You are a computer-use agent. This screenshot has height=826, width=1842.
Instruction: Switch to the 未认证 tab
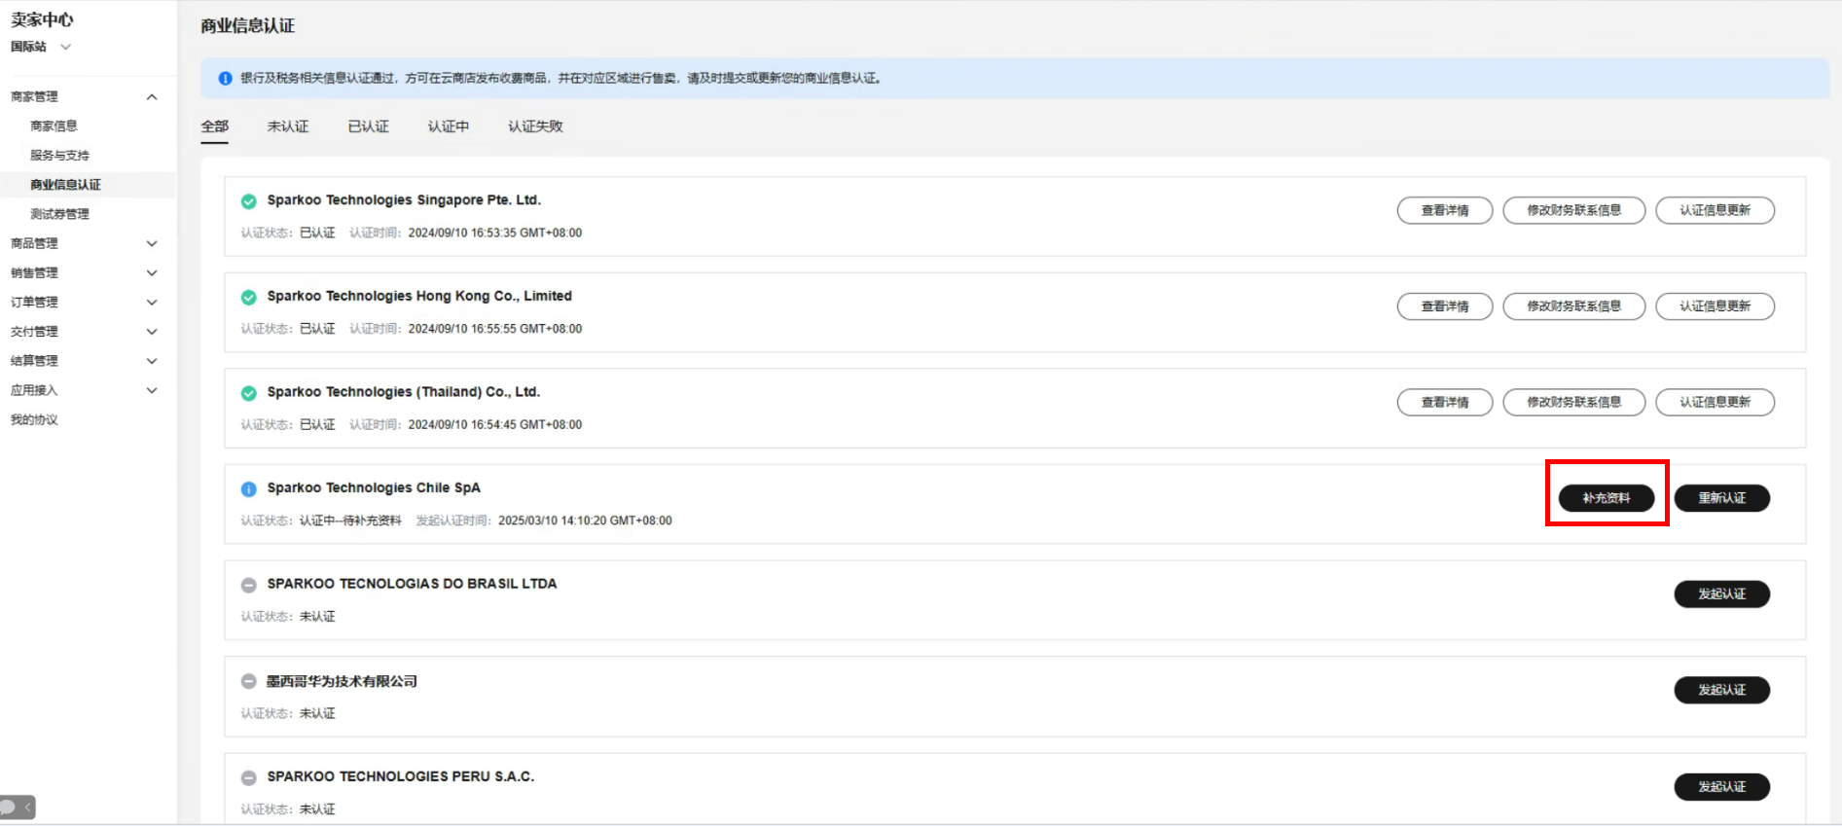[288, 126]
